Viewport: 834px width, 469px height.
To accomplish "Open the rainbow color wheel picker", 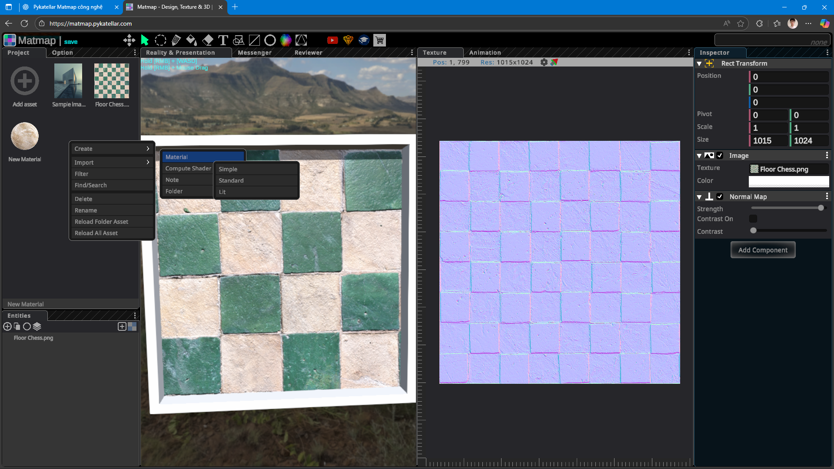I will click(x=286, y=40).
